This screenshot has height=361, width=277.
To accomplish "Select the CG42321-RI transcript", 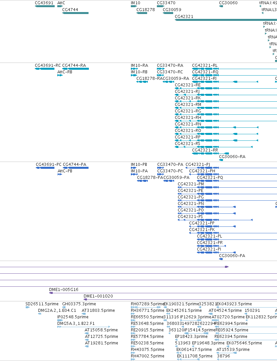I will point(204,79).
